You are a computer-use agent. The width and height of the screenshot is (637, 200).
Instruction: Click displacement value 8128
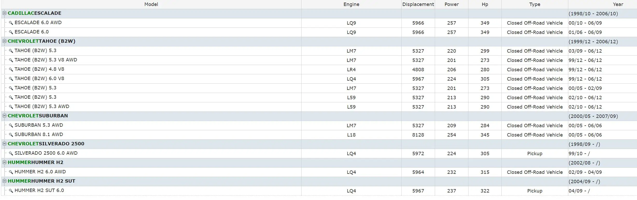coord(418,135)
